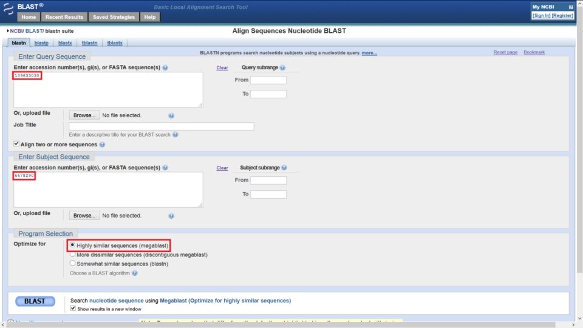Select Highly similar sequences (megablast)
Screen dimensions: 583x328
tap(72, 245)
